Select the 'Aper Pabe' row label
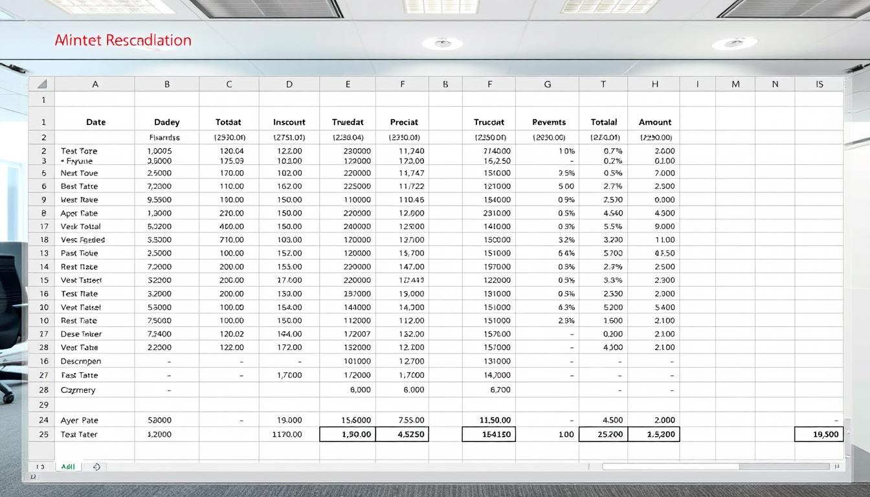This screenshot has height=497, width=870. [x=79, y=213]
